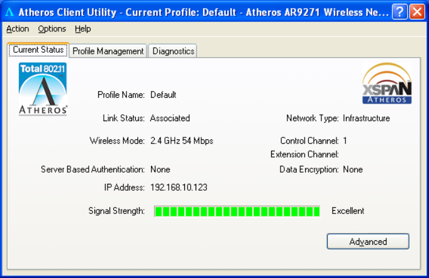The width and height of the screenshot is (429, 278).
Task: Click the "Associated" link status value
Action: (170, 118)
